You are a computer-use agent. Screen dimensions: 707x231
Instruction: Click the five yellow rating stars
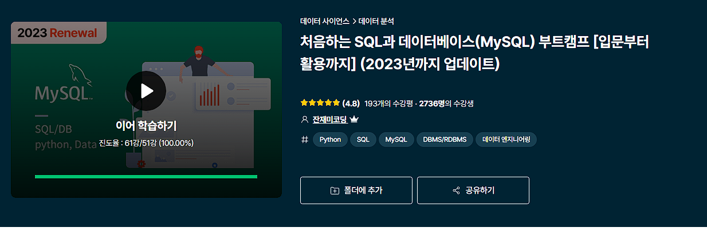pos(320,103)
